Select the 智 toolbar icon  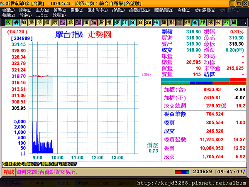pyautogui.click(x=102, y=22)
